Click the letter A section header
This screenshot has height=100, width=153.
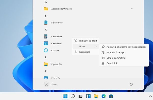46,2
